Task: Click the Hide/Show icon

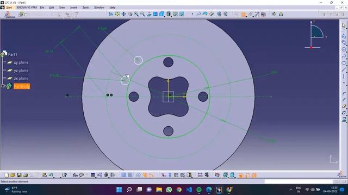Action: (175, 15)
